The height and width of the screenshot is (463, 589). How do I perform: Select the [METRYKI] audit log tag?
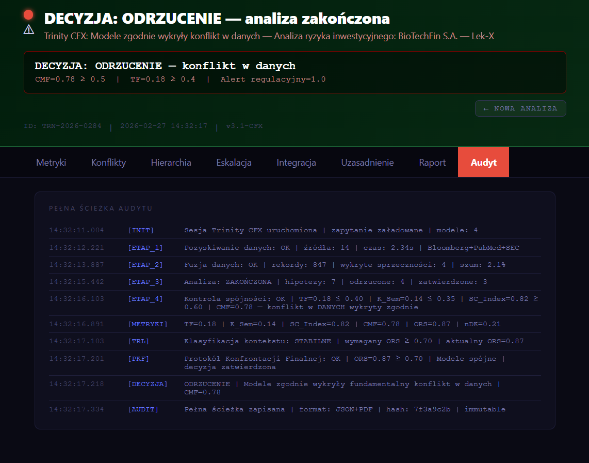point(148,324)
